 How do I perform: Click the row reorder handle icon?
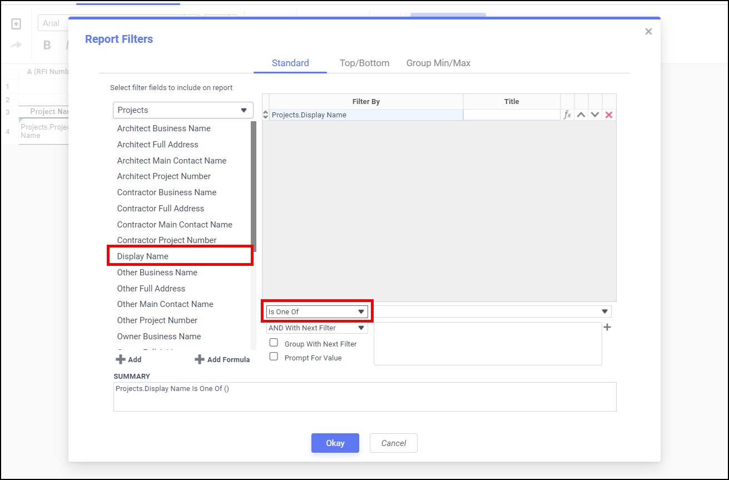tap(265, 115)
